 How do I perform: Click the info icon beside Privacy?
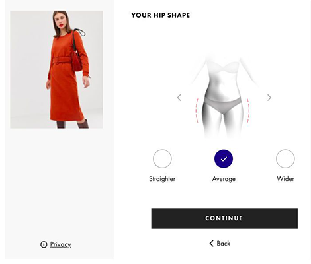point(44,244)
